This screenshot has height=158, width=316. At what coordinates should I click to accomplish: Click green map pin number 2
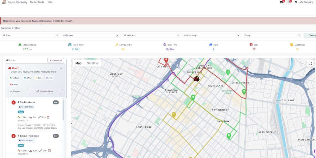[244, 91]
